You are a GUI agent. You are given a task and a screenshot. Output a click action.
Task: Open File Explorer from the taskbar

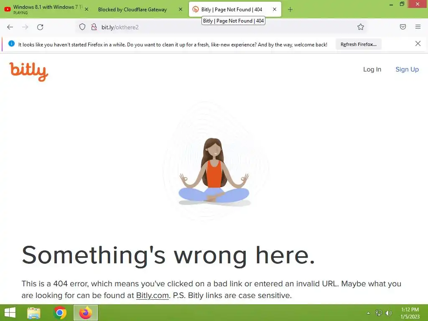[x=34, y=313]
